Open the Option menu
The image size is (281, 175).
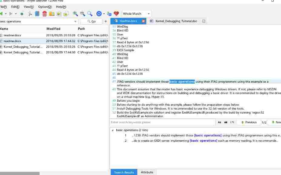click(45, 7)
